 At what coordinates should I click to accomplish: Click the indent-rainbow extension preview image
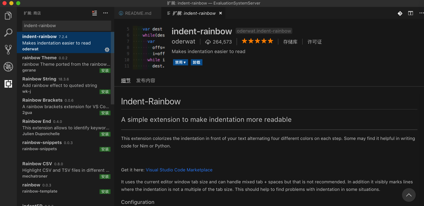pos(144,48)
